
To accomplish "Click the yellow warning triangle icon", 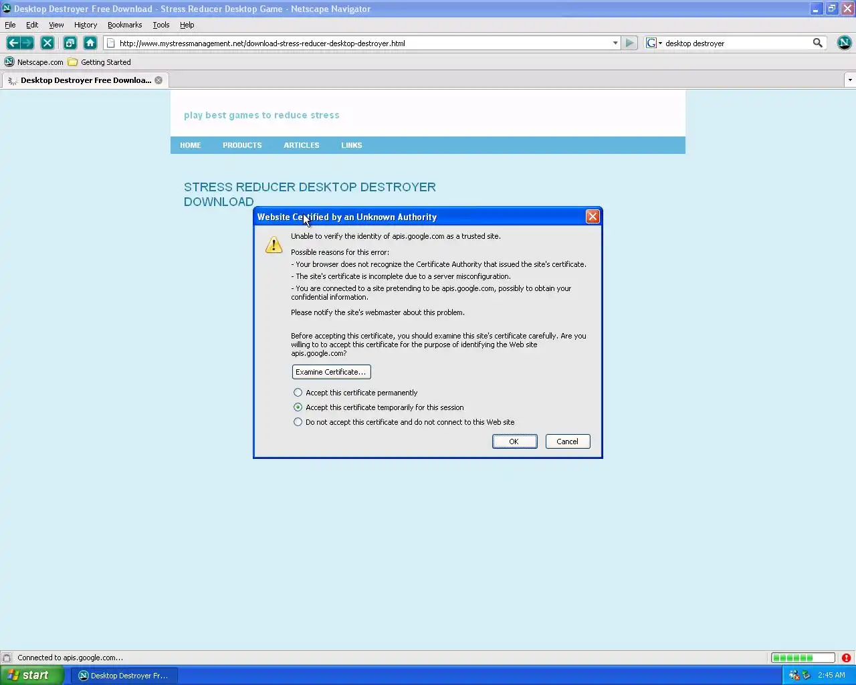I will click(274, 245).
